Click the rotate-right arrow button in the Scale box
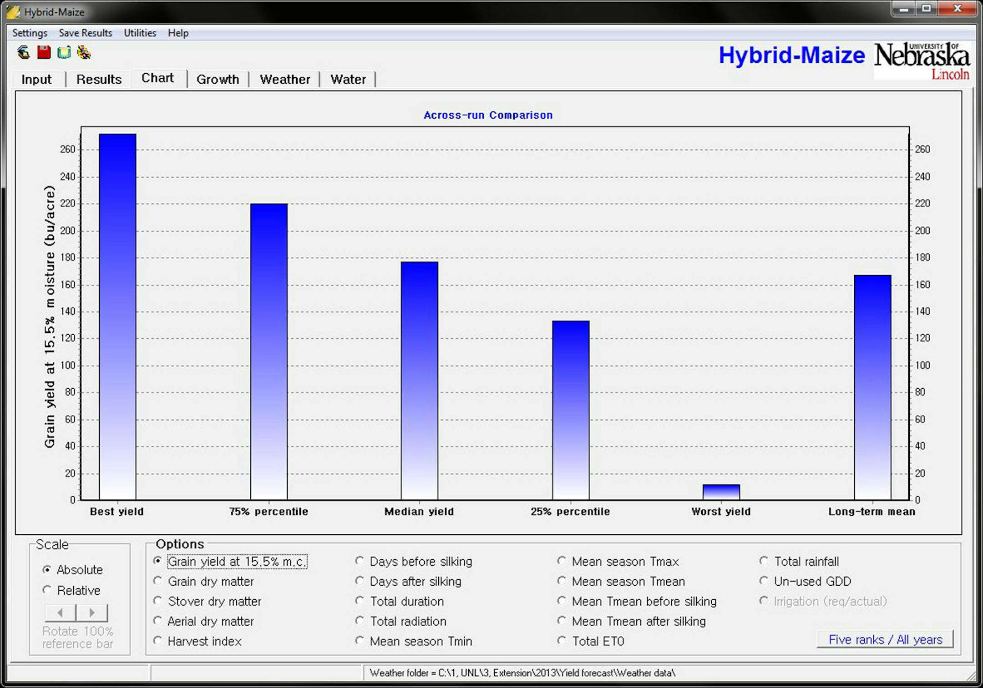Screen dimensions: 983x688 (92, 613)
